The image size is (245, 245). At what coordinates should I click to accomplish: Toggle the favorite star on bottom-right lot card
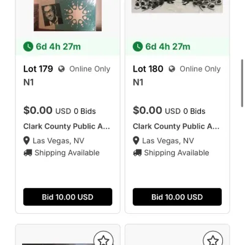coord(213,239)
